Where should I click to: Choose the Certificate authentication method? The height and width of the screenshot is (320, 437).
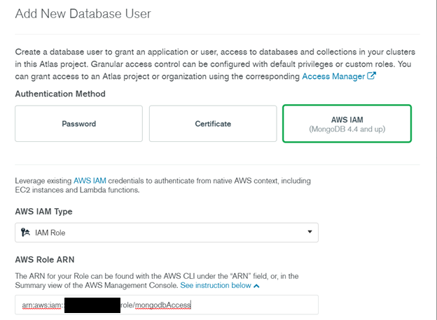[212, 124]
